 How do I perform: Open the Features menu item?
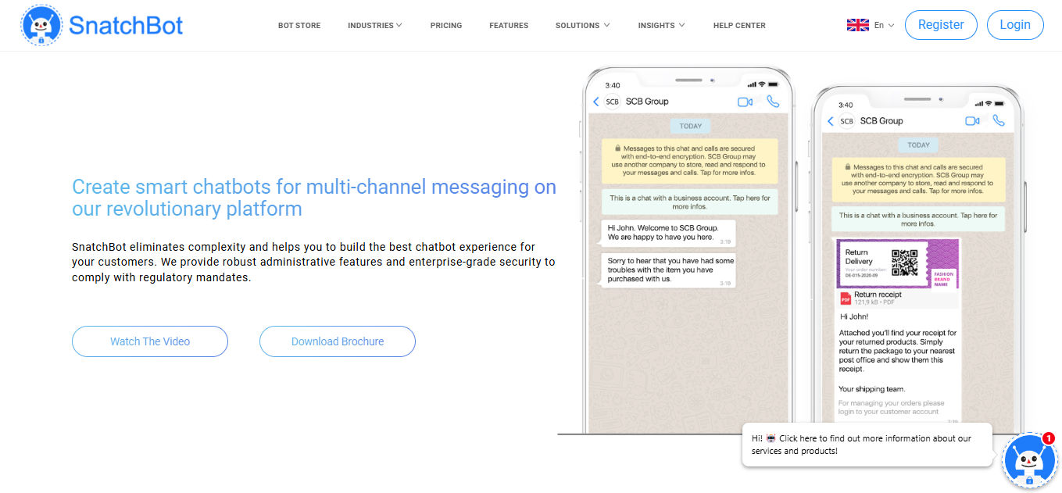click(x=509, y=26)
